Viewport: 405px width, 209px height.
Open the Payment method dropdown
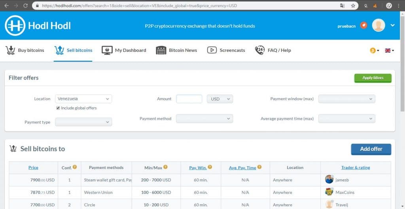204,118
